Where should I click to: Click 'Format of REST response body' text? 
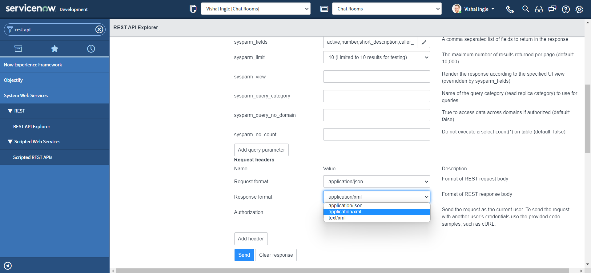[x=477, y=194]
